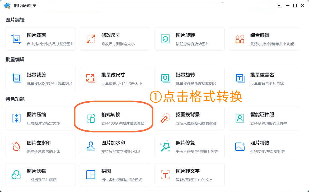309x192 pixels.
Task: Open the title bar menu icon
Action: (x=279, y=5)
